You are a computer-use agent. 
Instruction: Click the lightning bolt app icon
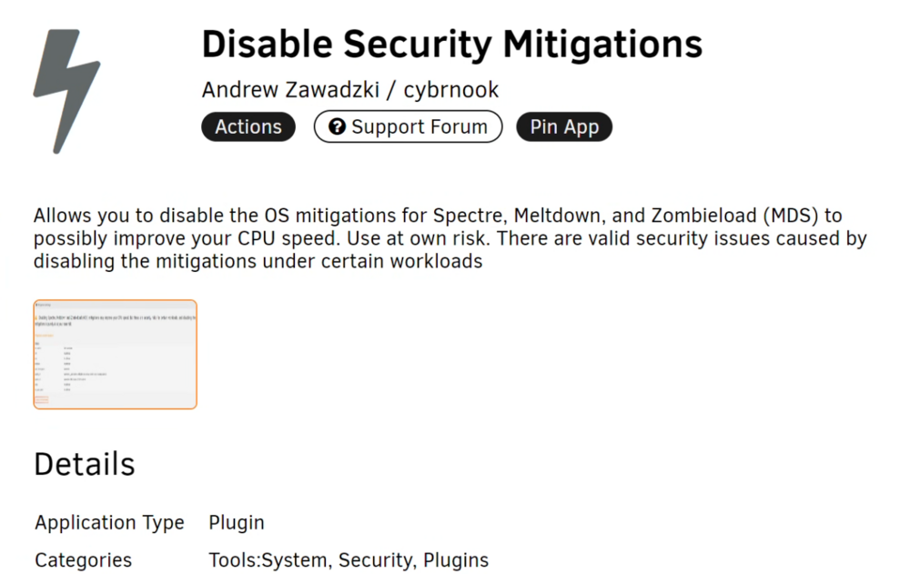(66, 91)
